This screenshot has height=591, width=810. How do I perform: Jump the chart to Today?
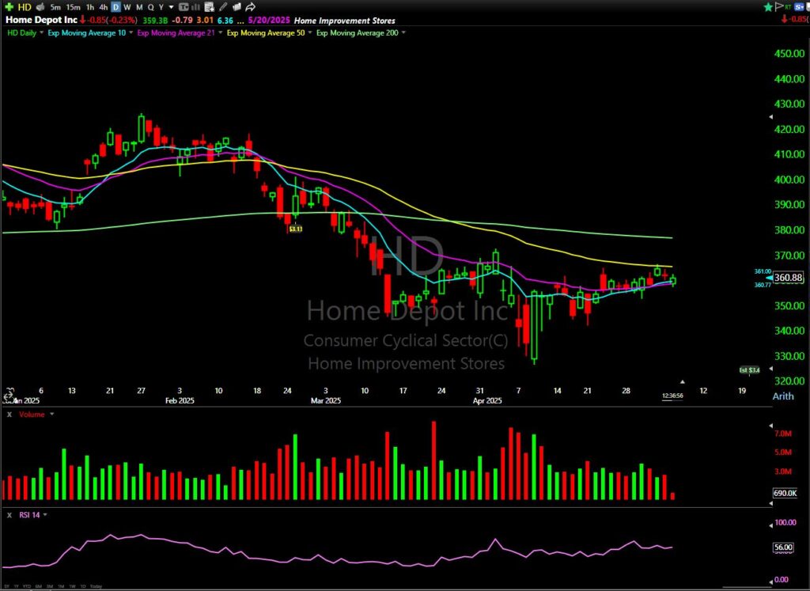(x=96, y=586)
